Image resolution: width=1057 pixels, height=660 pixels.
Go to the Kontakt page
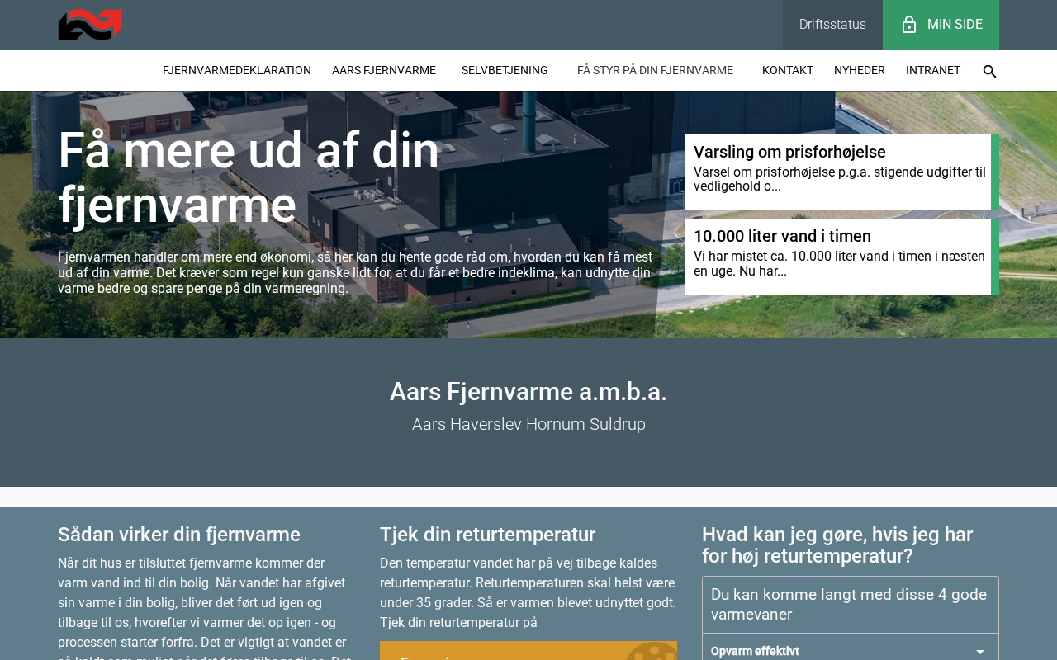[788, 70]
